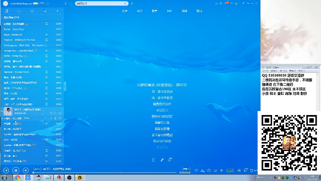
Task: Mute the volume speaker
Action: [222, 170]
